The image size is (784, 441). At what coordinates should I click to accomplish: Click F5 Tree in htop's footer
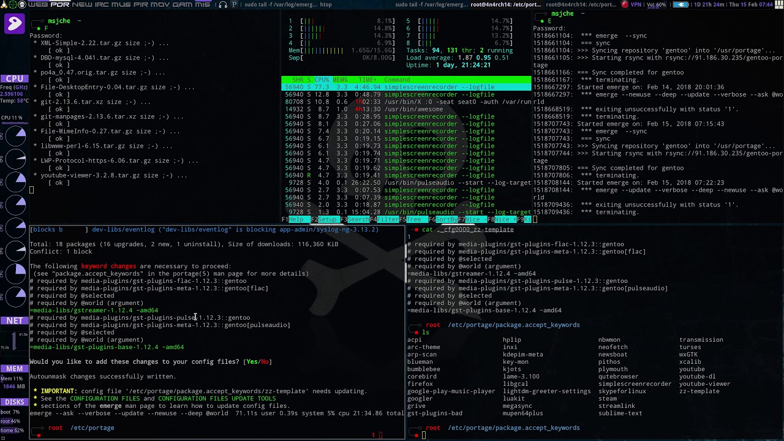(x=413, y=219)
